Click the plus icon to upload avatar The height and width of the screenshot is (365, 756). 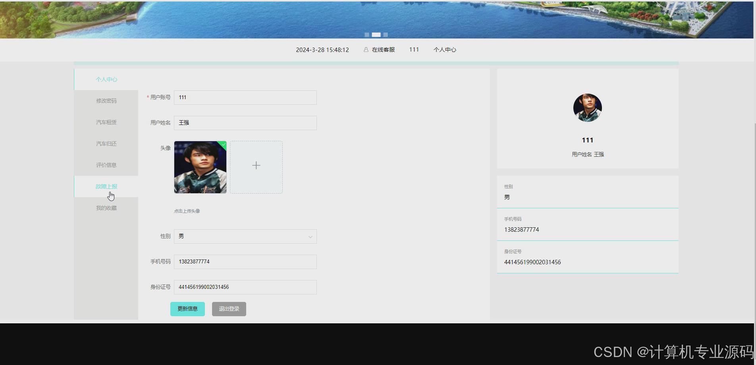click(x=256, y=165)
